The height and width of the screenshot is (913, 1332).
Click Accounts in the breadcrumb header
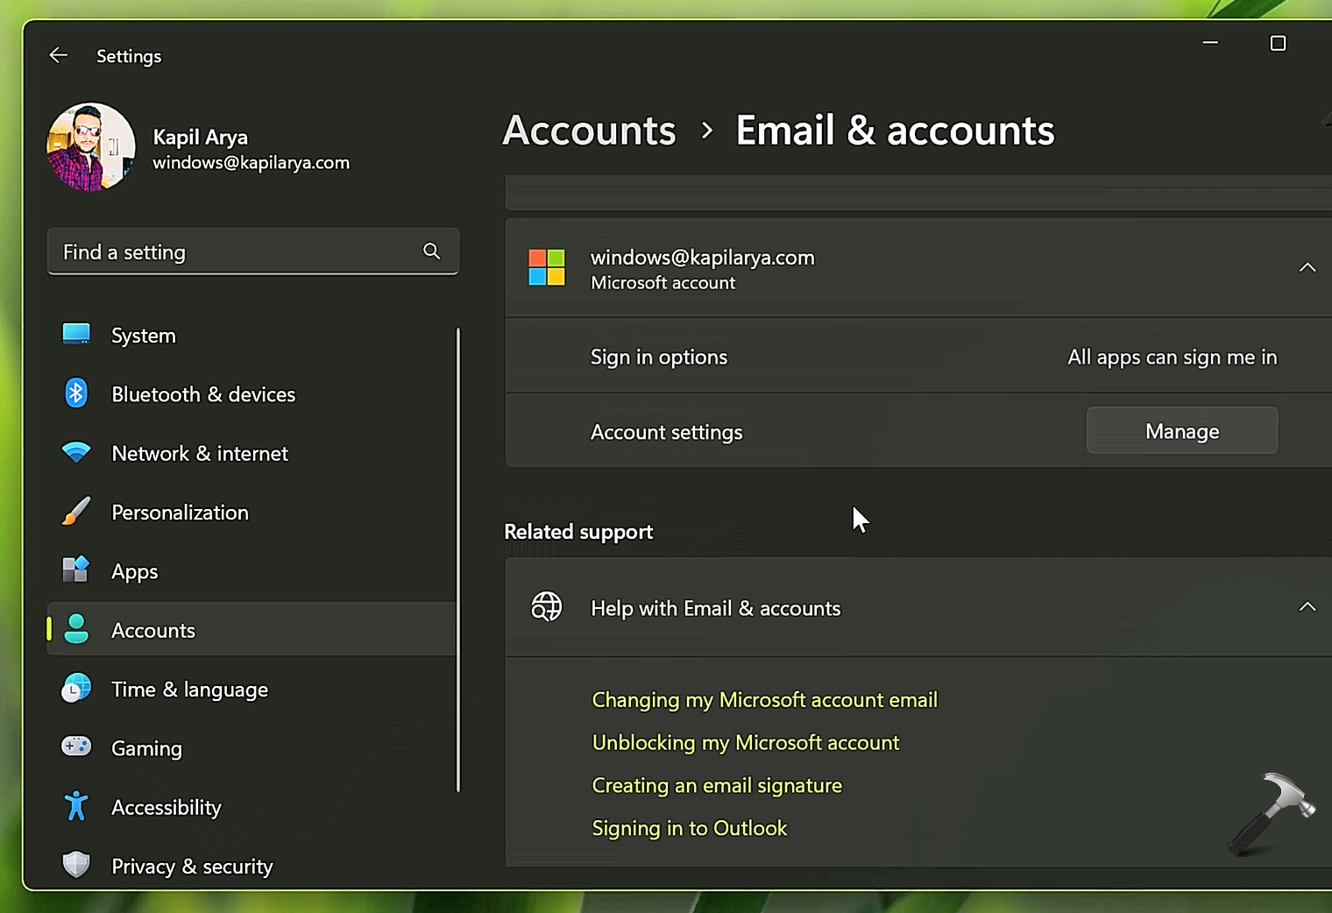pyautogui.click(x=589, y=131)
